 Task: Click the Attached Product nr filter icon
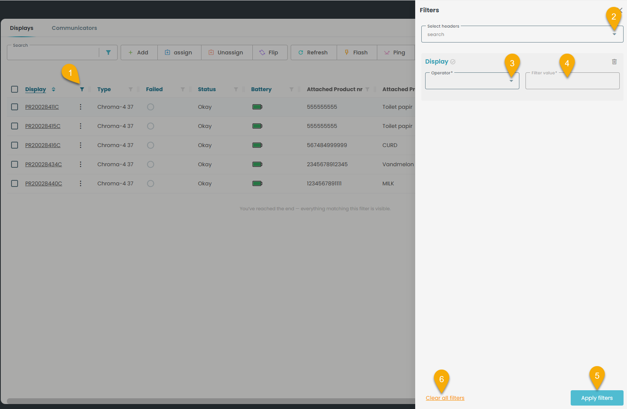(367, 89)
